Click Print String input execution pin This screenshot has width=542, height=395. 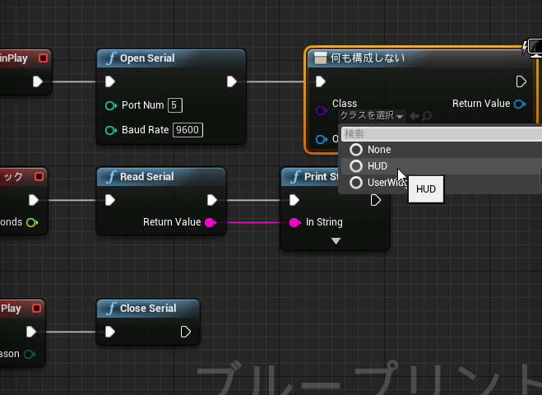[x=294, y=200]
